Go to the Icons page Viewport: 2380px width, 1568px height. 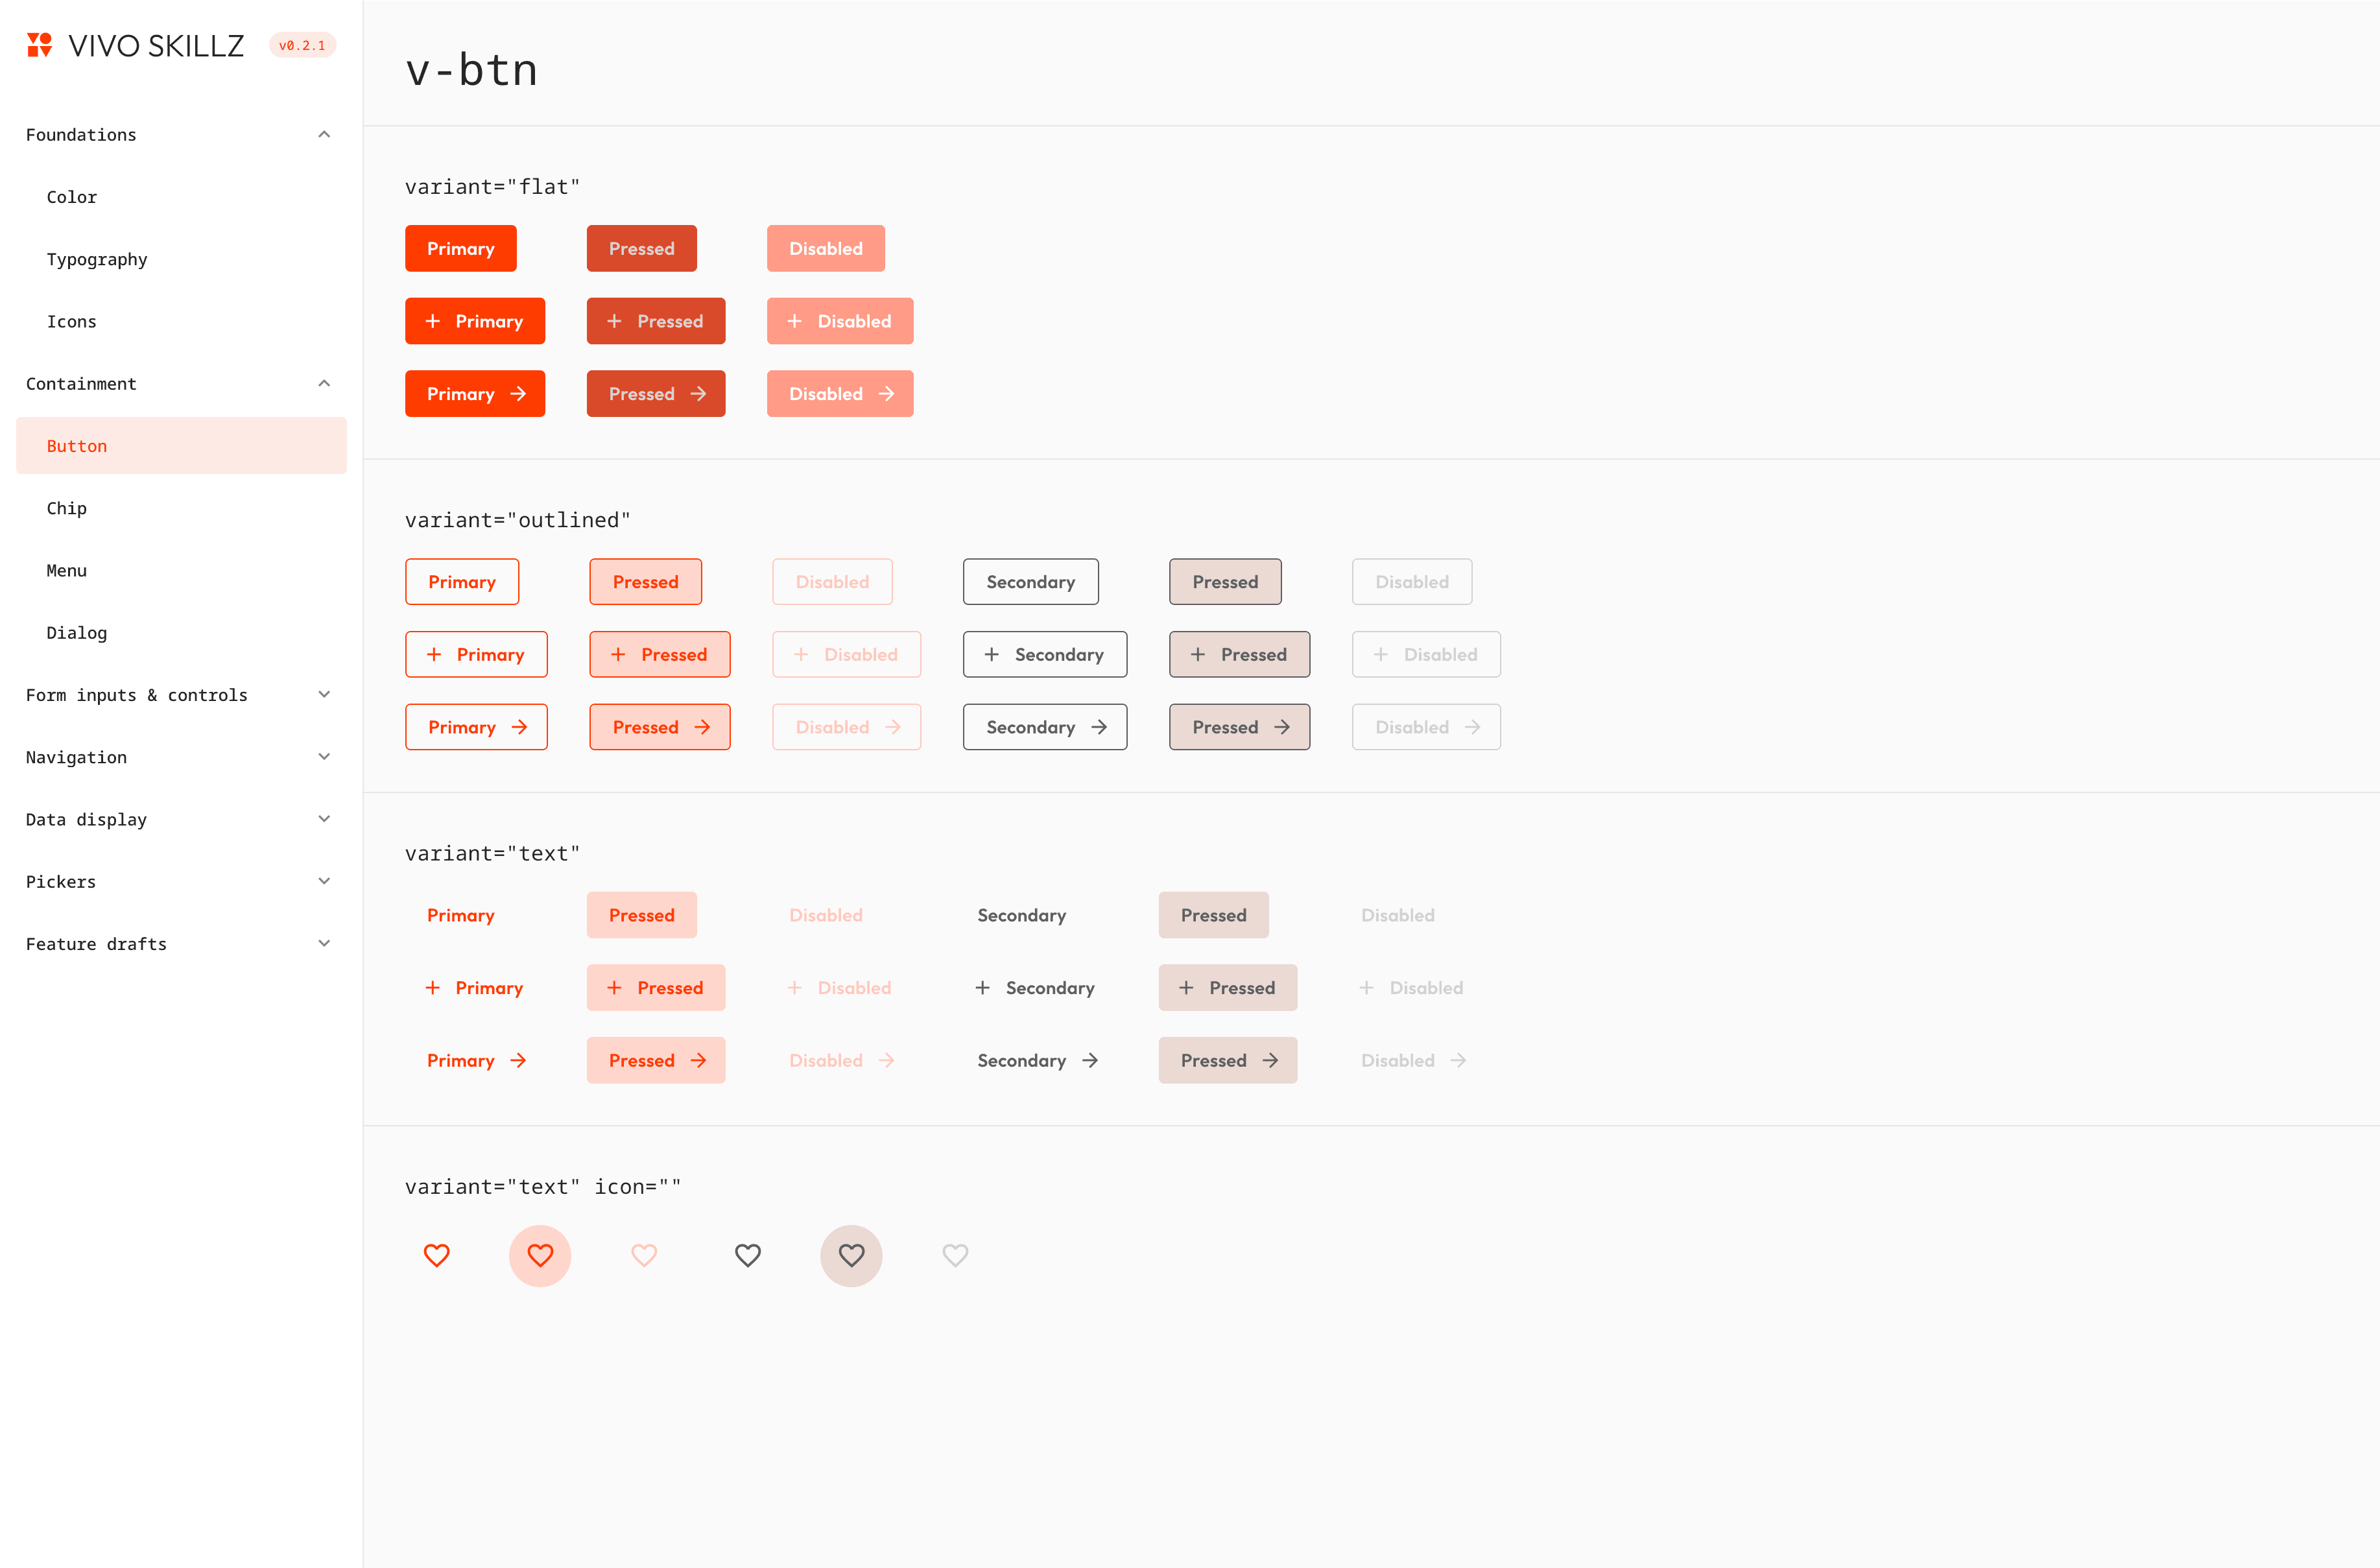tap(181, 321)
